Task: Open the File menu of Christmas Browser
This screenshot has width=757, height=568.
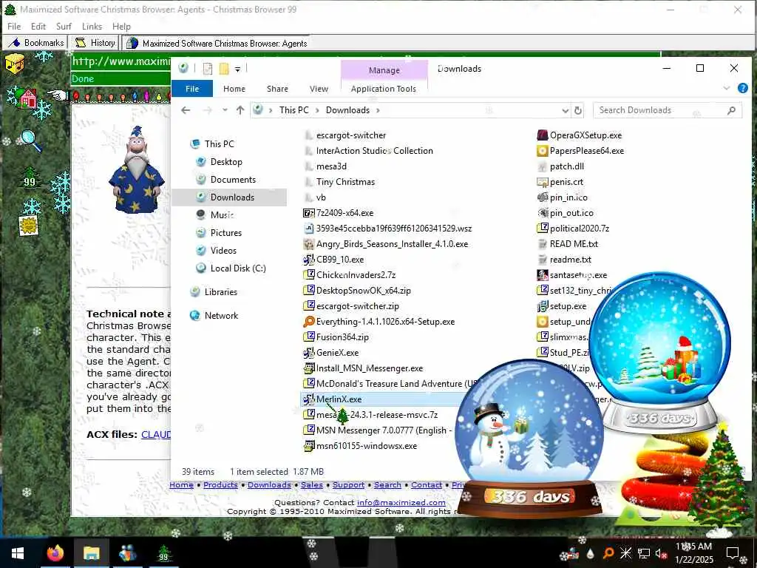Action: click(x=14, y=27)
